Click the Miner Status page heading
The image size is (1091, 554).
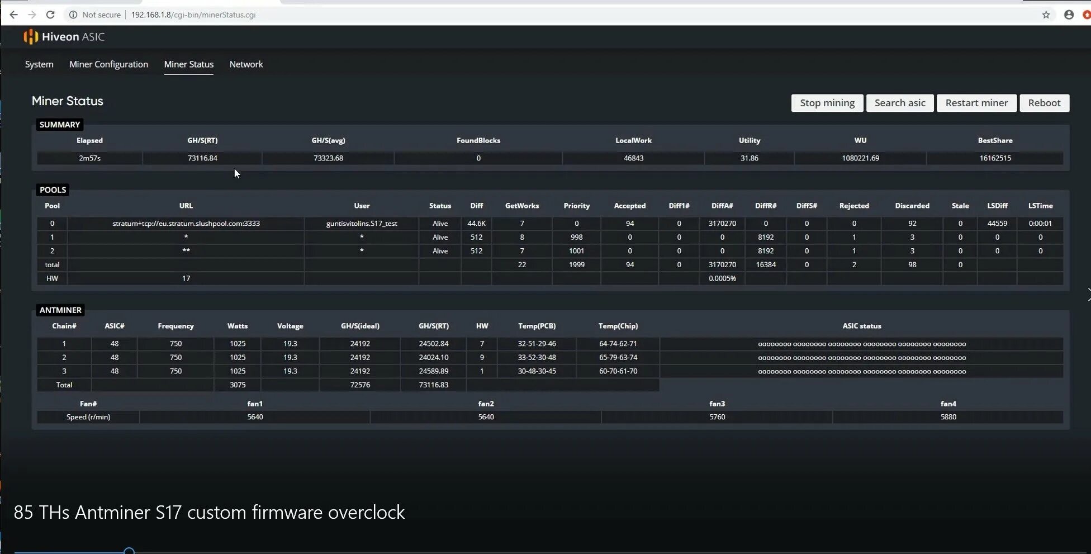[x=68, y=101]
